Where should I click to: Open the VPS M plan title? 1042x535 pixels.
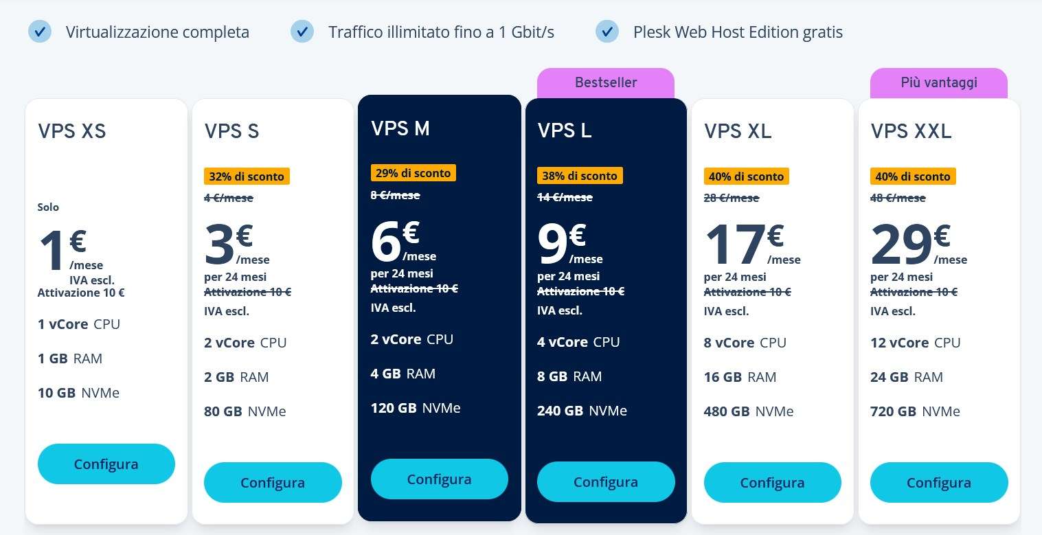coord(400,128)
